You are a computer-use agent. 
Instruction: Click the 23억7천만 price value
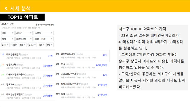(103, 85)
